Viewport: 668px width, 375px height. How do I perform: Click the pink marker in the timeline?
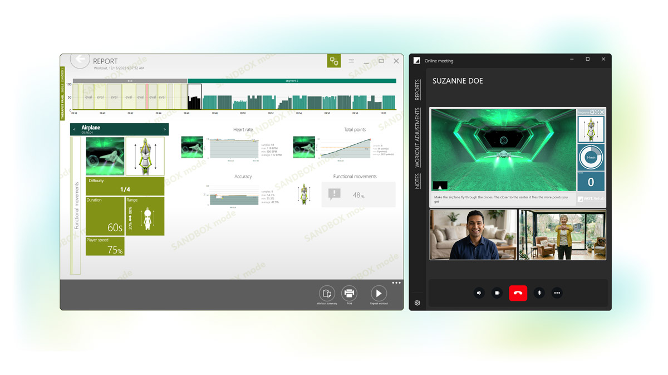[146, 96]
